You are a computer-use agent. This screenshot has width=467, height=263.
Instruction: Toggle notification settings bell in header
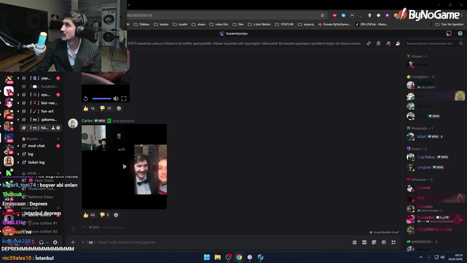tap(379, 43)
